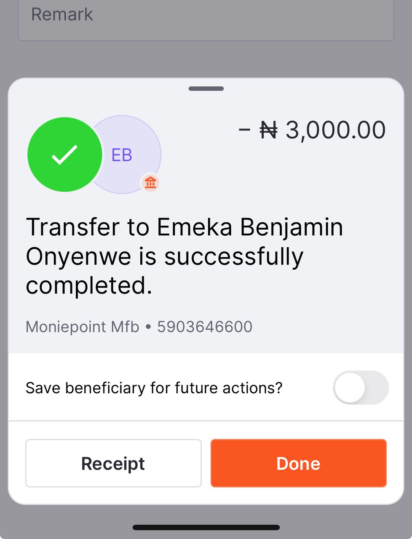Tap the "Transfer to" heading text

point(88,227)
